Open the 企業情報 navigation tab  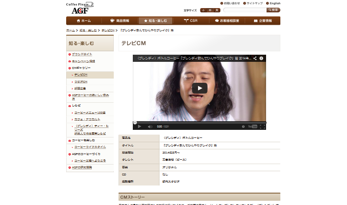pos(263,21)
